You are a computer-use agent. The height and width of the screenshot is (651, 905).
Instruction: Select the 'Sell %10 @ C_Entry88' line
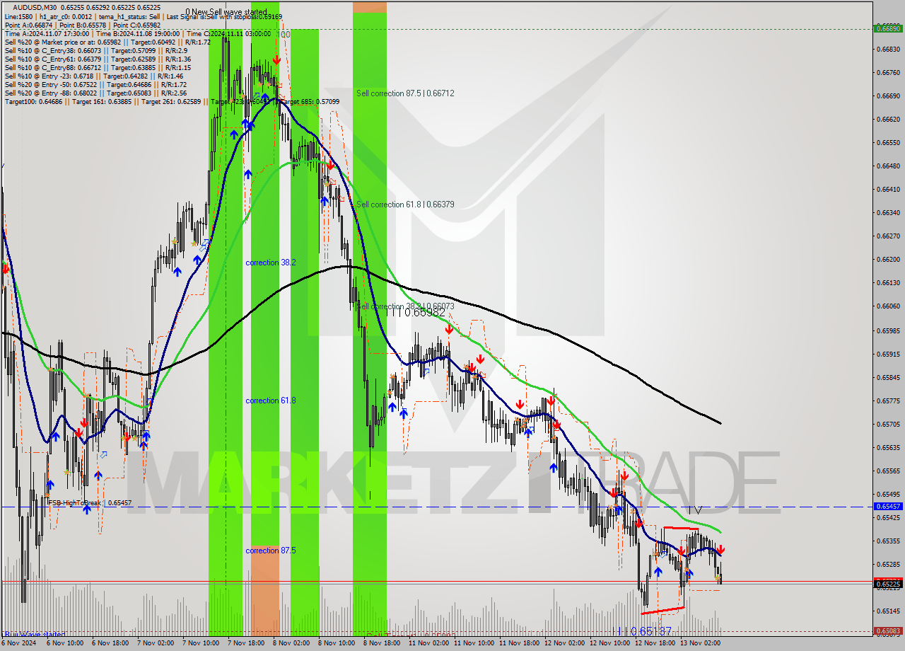tap(98, 67)
